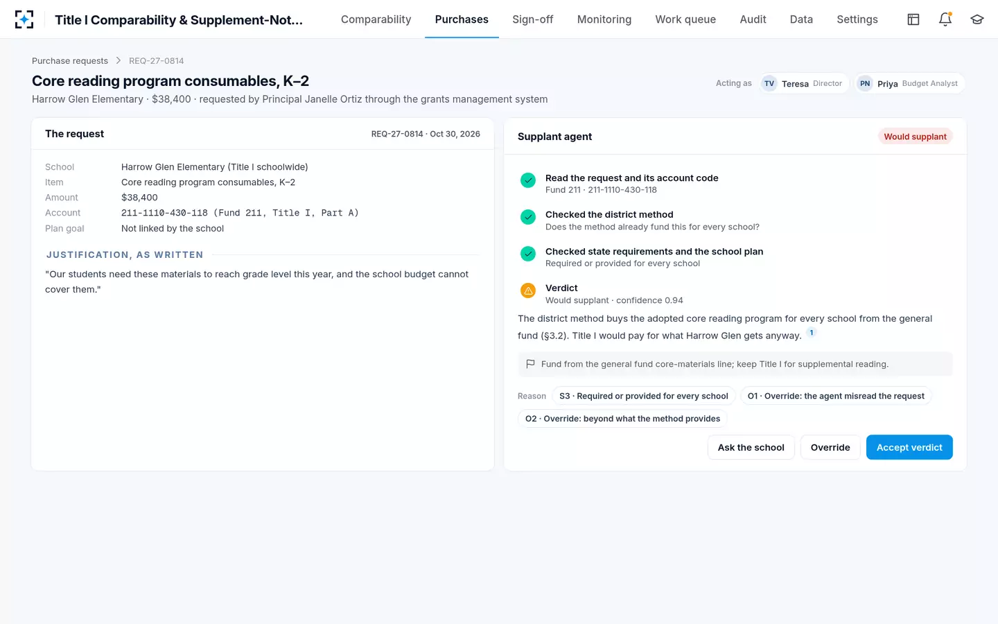Click green check beside Checked the district method
998x624 pixels.
[x=528, y=217]
